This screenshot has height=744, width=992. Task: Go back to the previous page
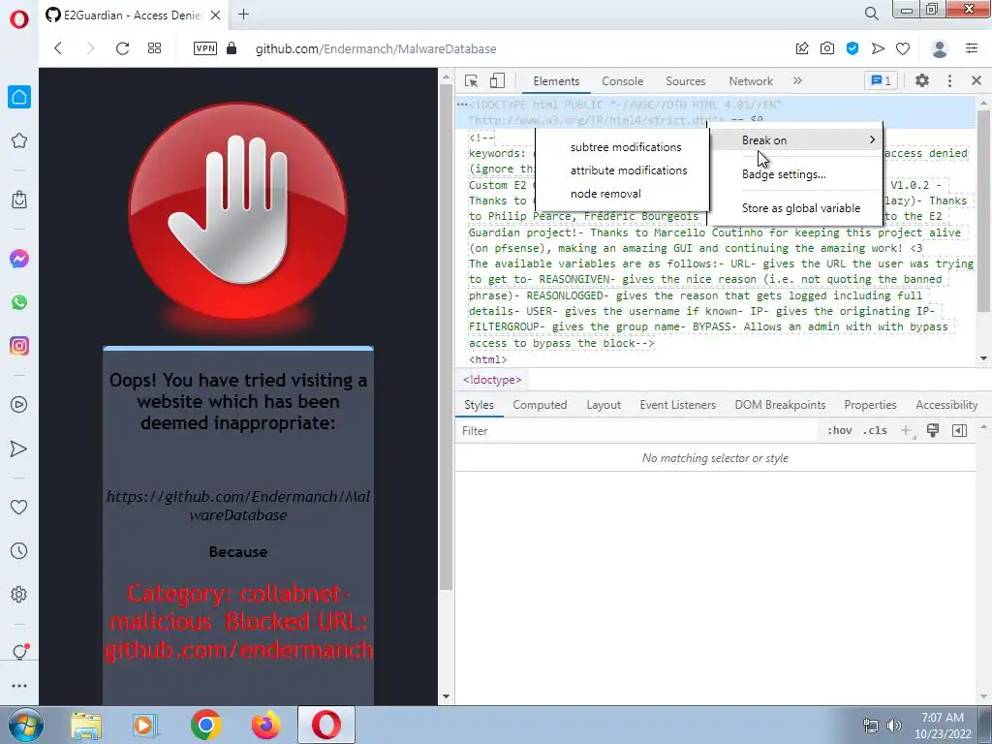pos(58,48)
